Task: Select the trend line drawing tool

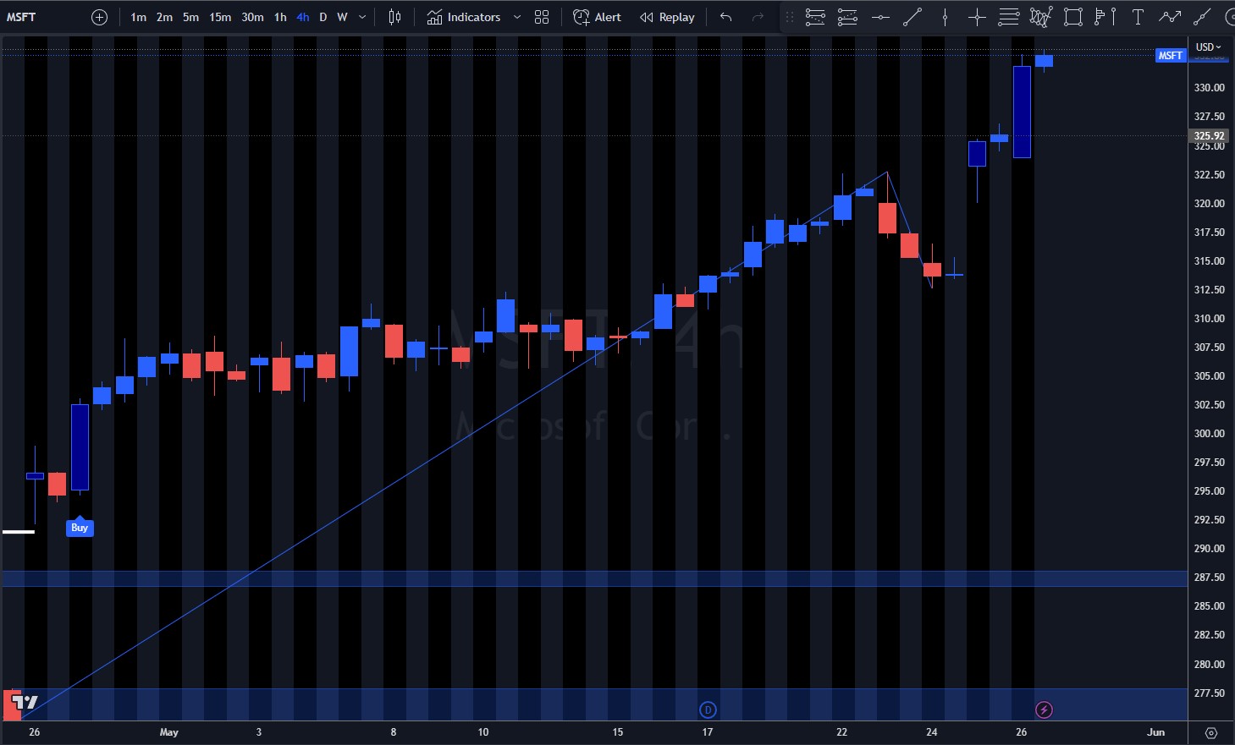Action: [x=912, y=17]
